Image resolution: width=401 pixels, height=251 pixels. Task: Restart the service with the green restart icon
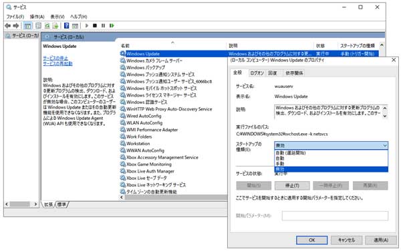point(112,25)
